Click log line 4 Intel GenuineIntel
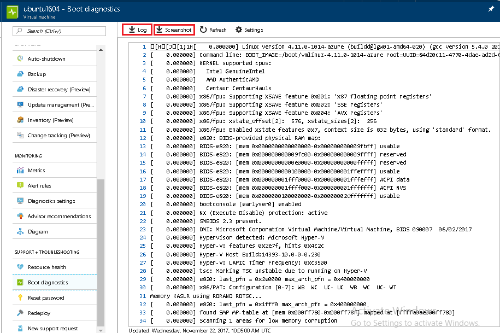This screenshot has width=500, height=333. pos(236,71)
